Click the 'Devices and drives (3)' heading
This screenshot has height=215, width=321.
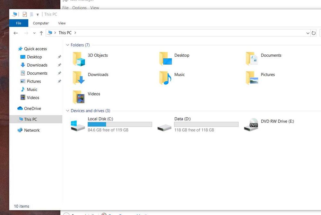point(90,111)
